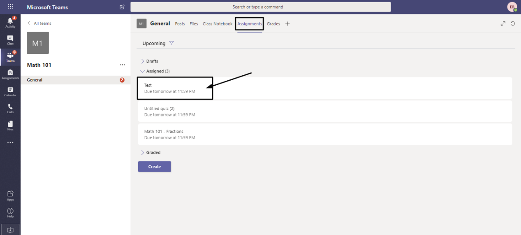Open the Class Notebook tab
The width and height of the screenshot is (521, 235).
point(218,24)
